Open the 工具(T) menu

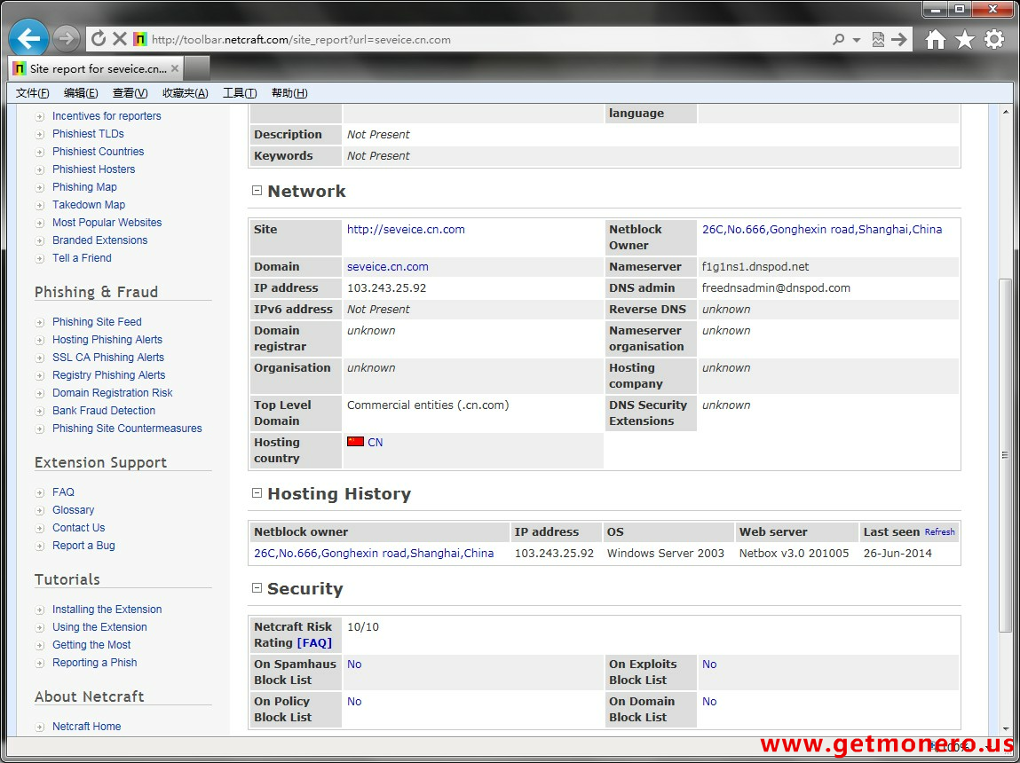click(x=239, y=93)
